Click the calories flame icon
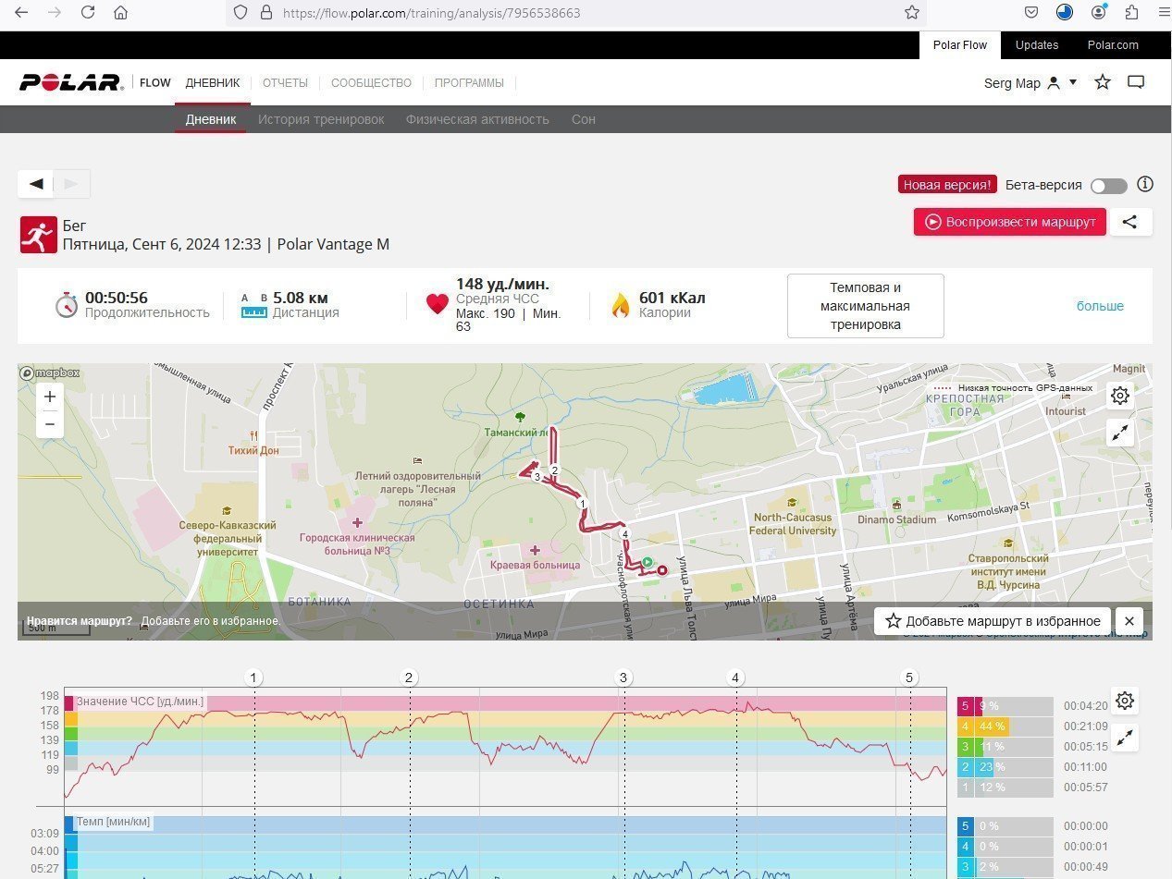 621,305
